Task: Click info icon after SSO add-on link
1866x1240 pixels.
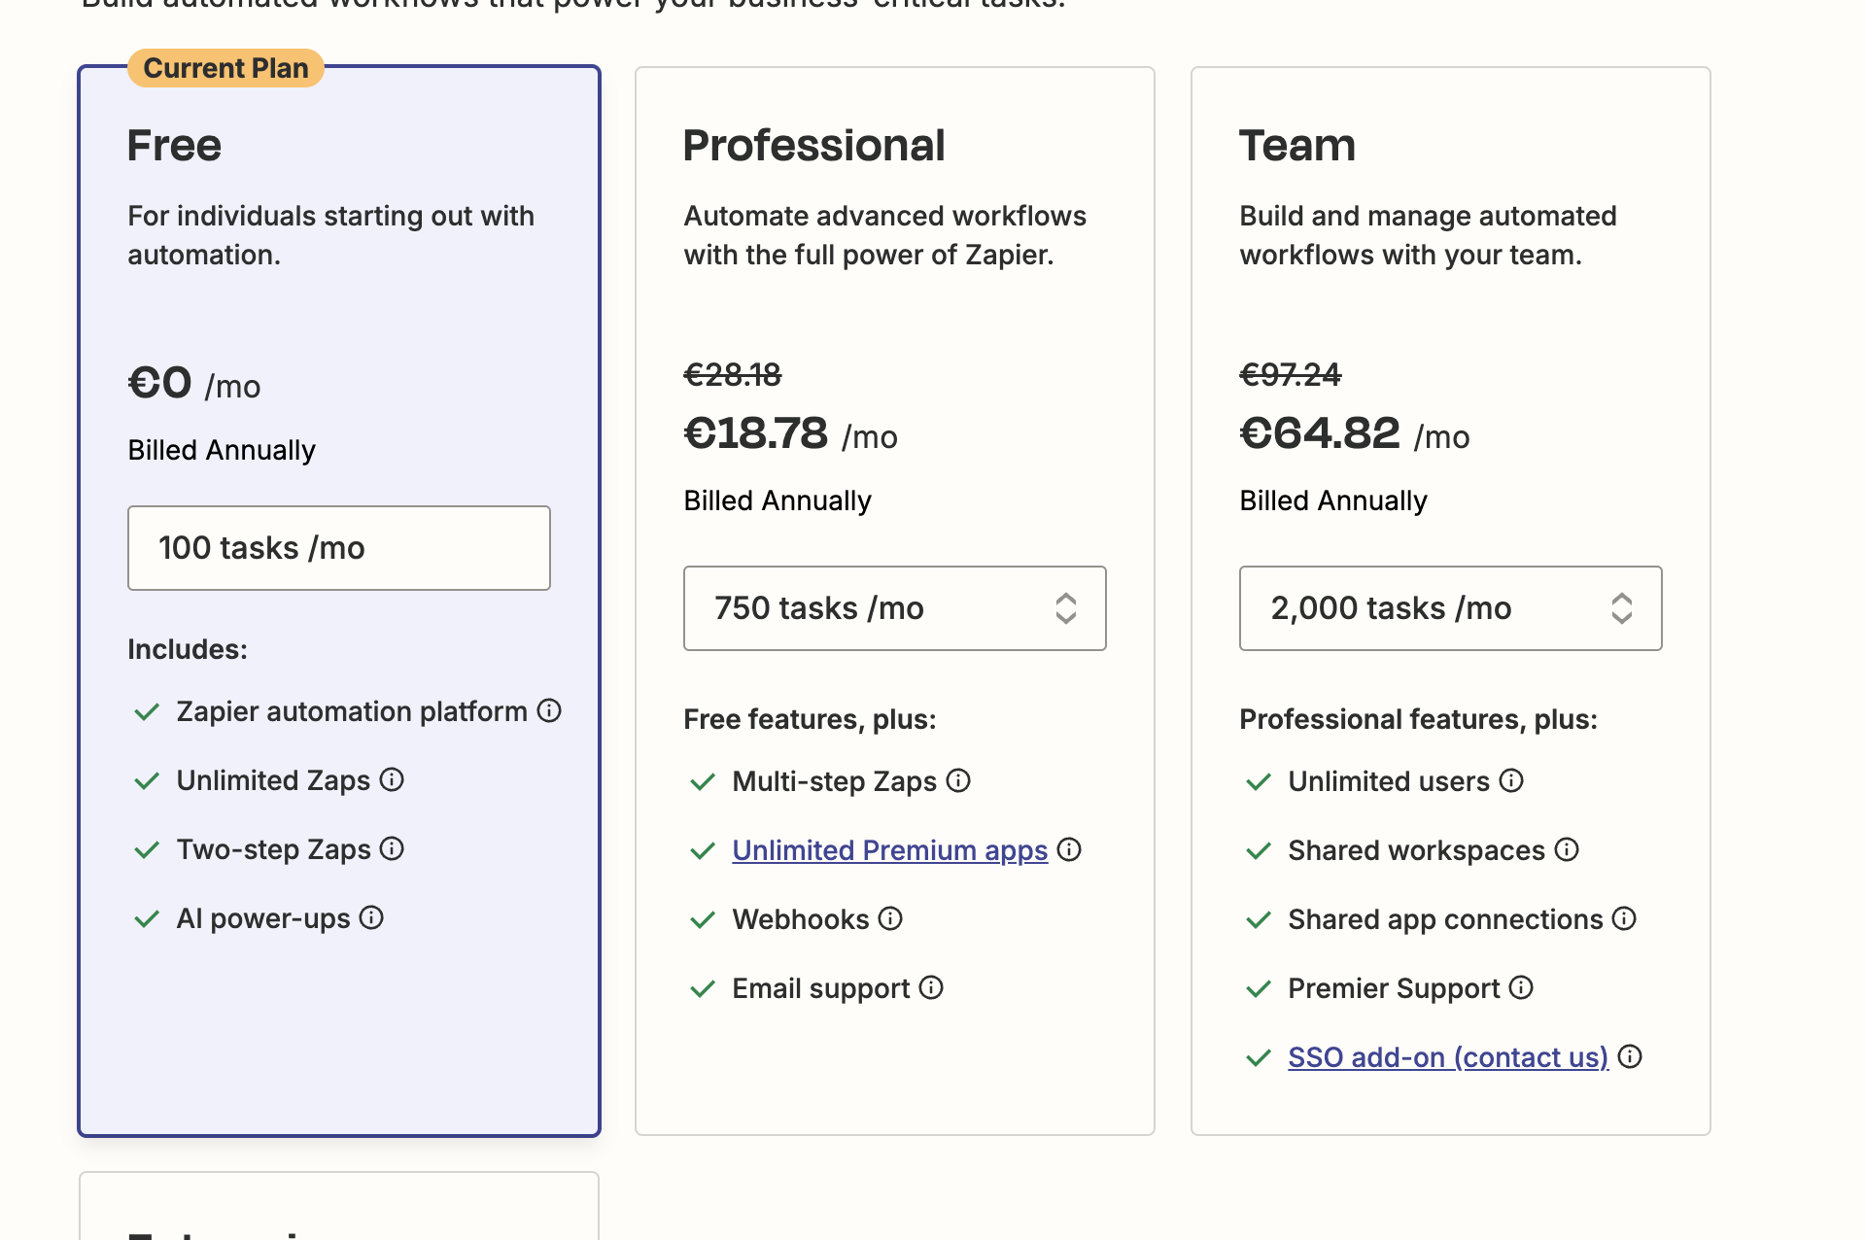Action: pos(1630,1057)
